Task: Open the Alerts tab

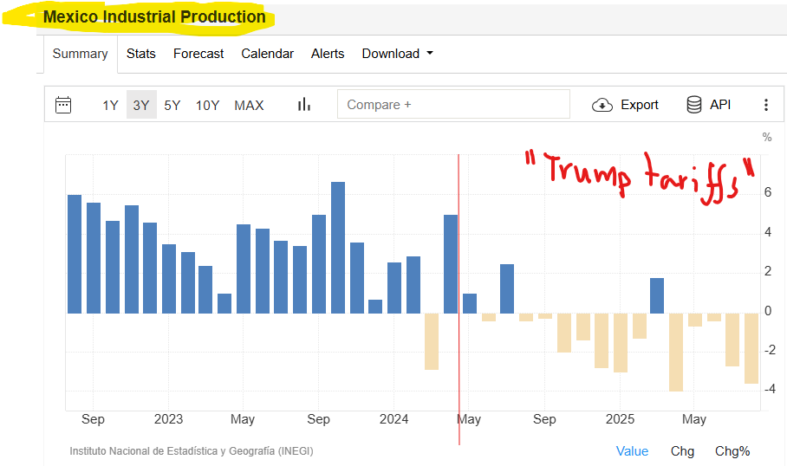Action: pos(328,54)
